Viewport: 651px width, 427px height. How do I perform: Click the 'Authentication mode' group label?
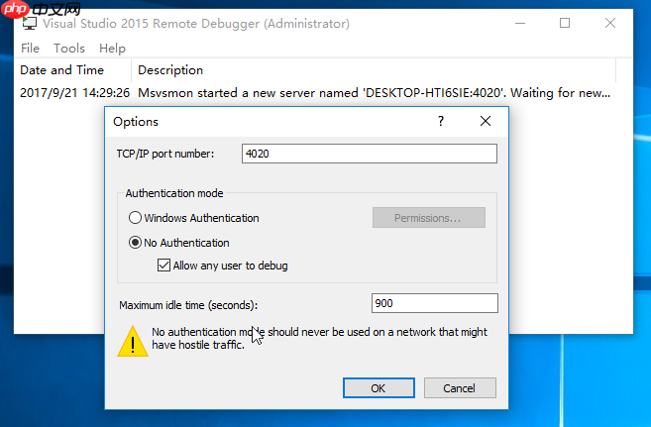[174, 193]
